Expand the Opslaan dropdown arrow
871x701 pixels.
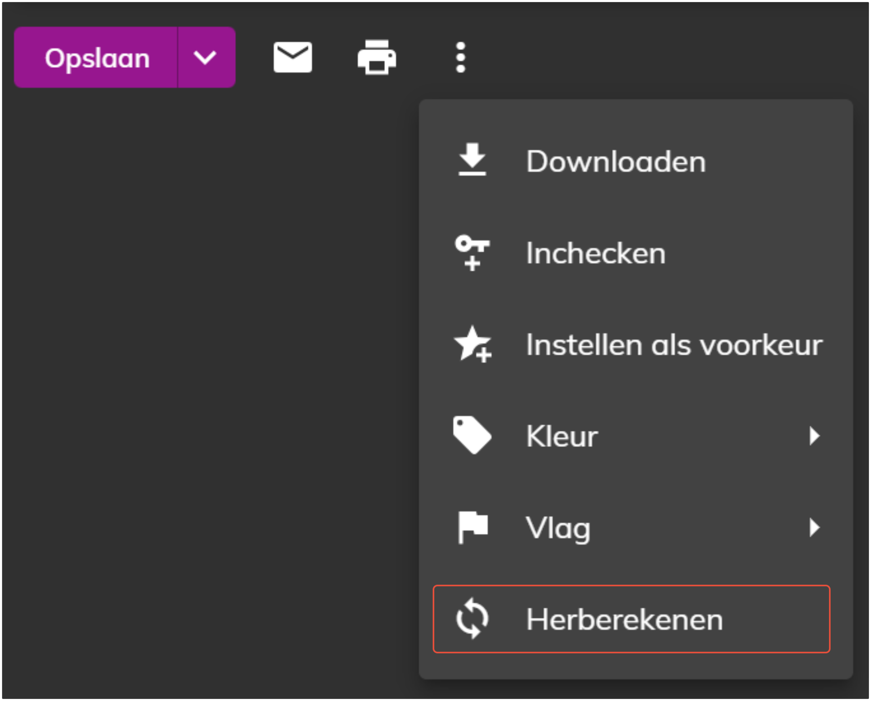point(206,57)
